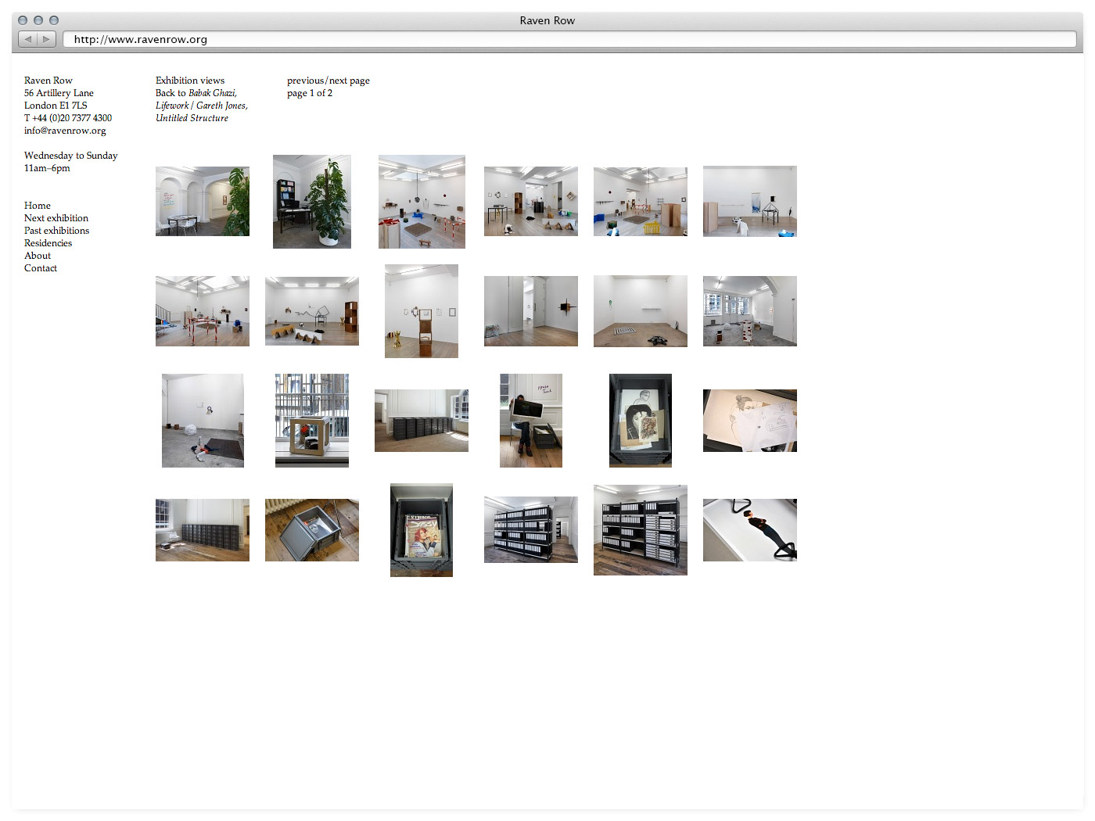Navigate to Residencies
The image size is (1095, 821).
click(48, 243)
